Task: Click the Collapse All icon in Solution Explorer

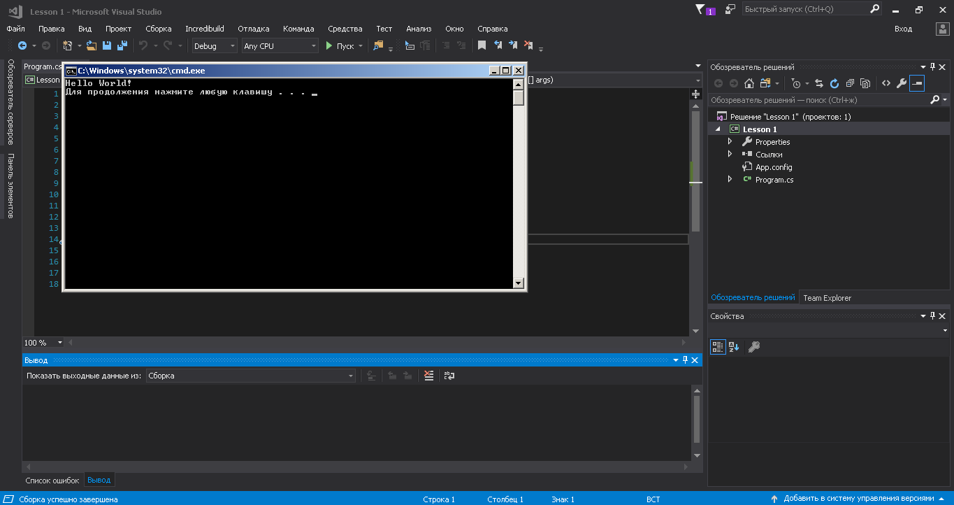Action: 850,83
